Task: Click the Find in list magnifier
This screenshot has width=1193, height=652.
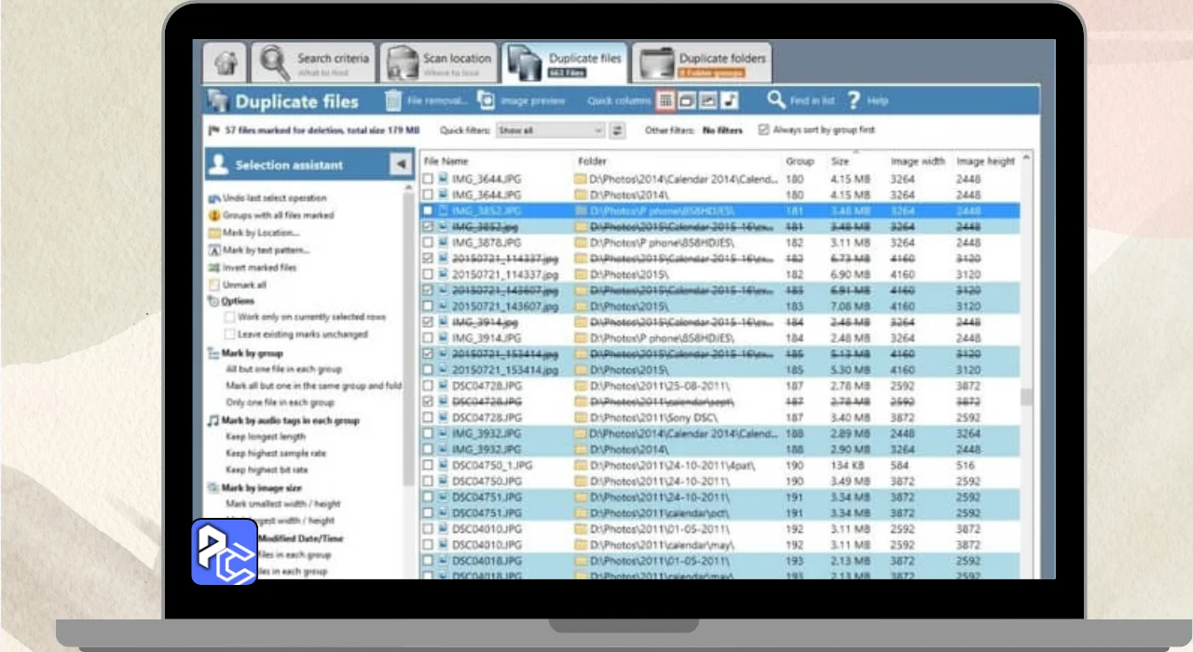Action: click(x=776, y=101)
